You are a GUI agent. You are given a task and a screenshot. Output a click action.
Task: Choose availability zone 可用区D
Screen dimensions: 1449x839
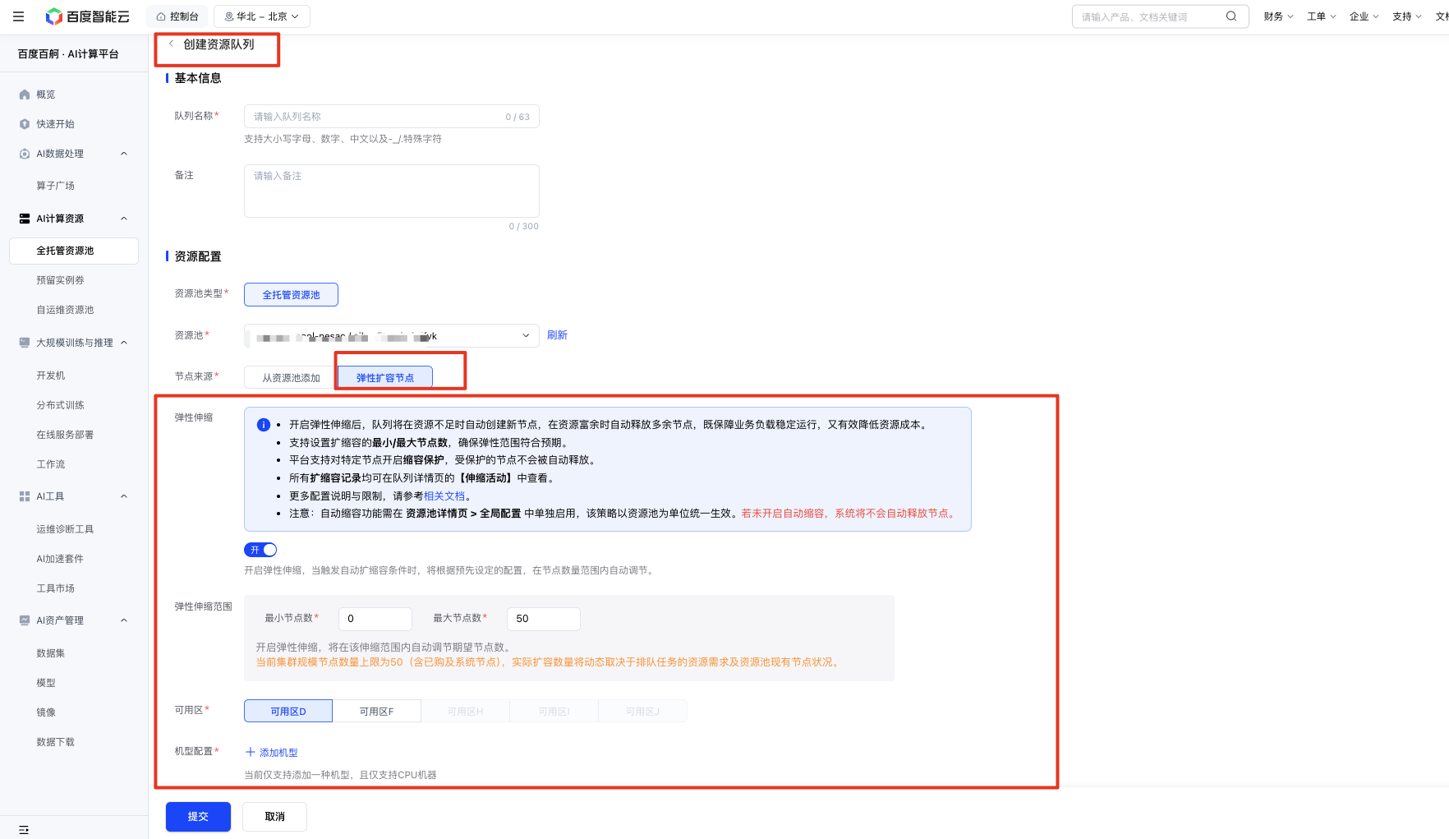click(x=288, y=711)
